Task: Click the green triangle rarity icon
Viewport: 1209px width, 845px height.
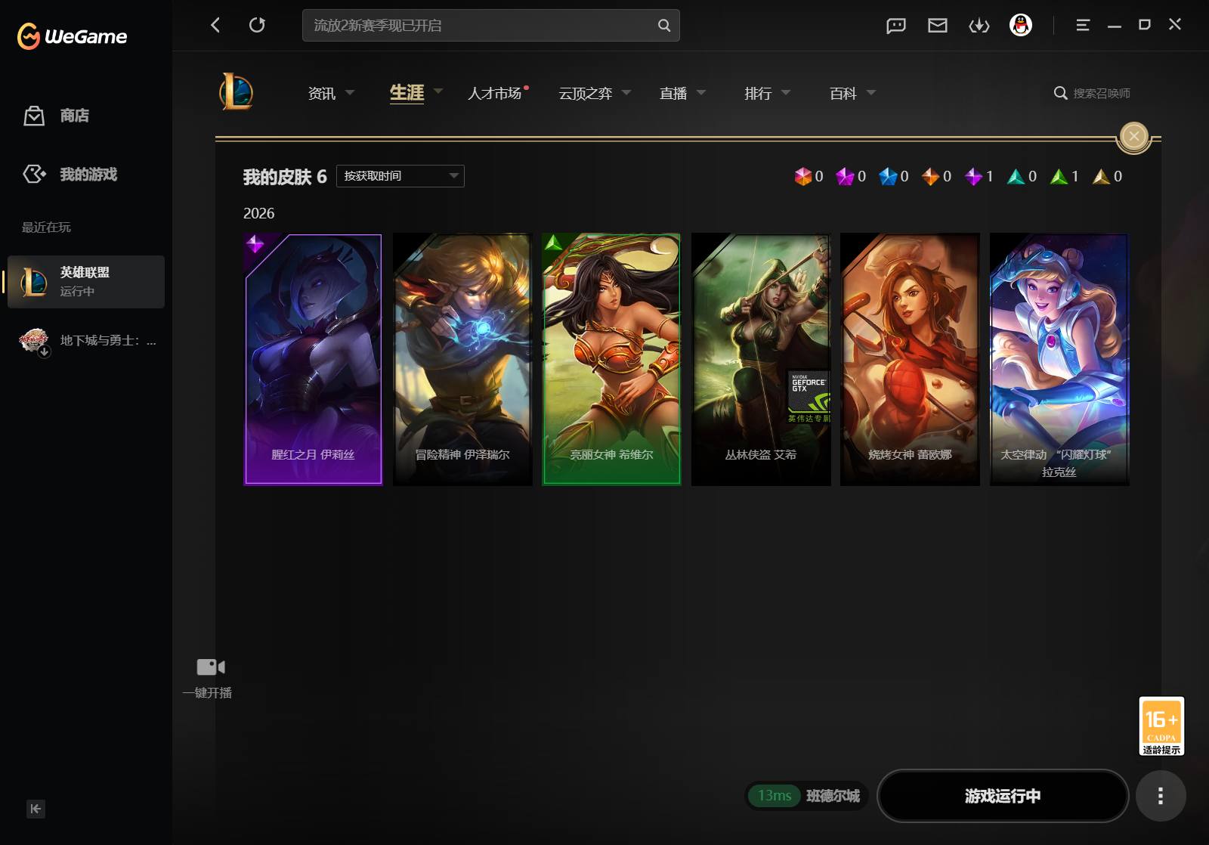Action: pyautogui.click(x=1059, y=176)
